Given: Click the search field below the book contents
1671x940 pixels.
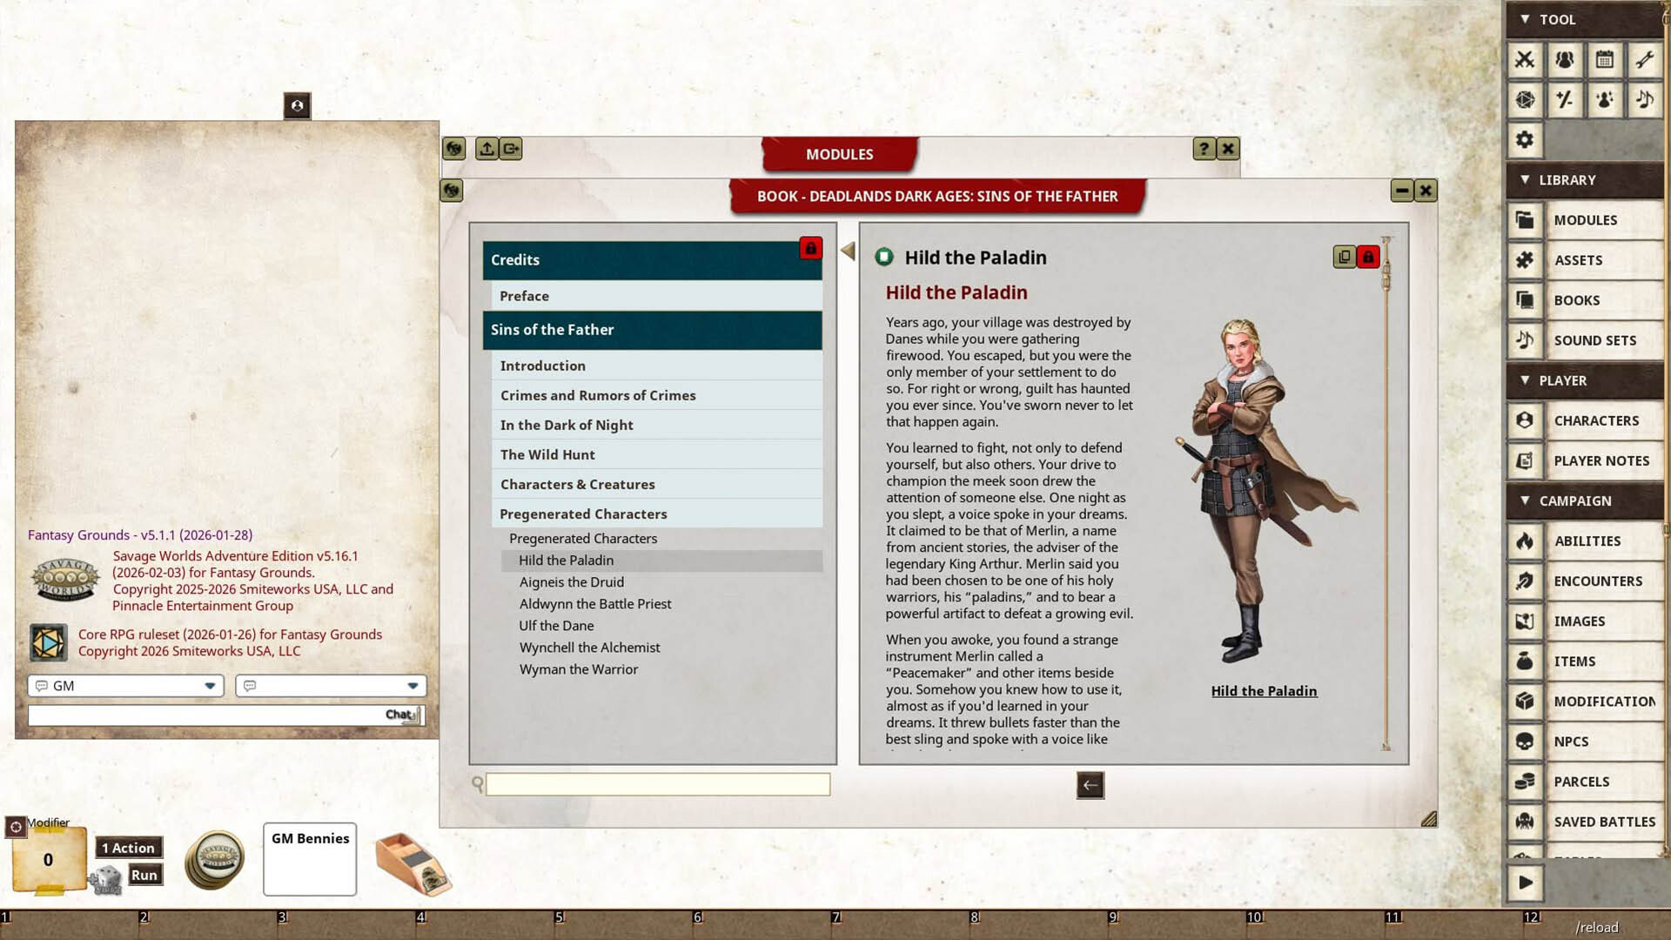Looking at the screenshot, I should coord(657,784).
